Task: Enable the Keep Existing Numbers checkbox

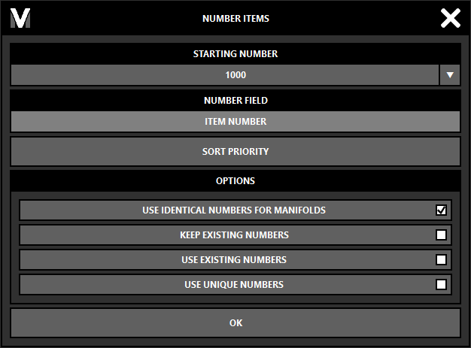Action: pos(441,235)
